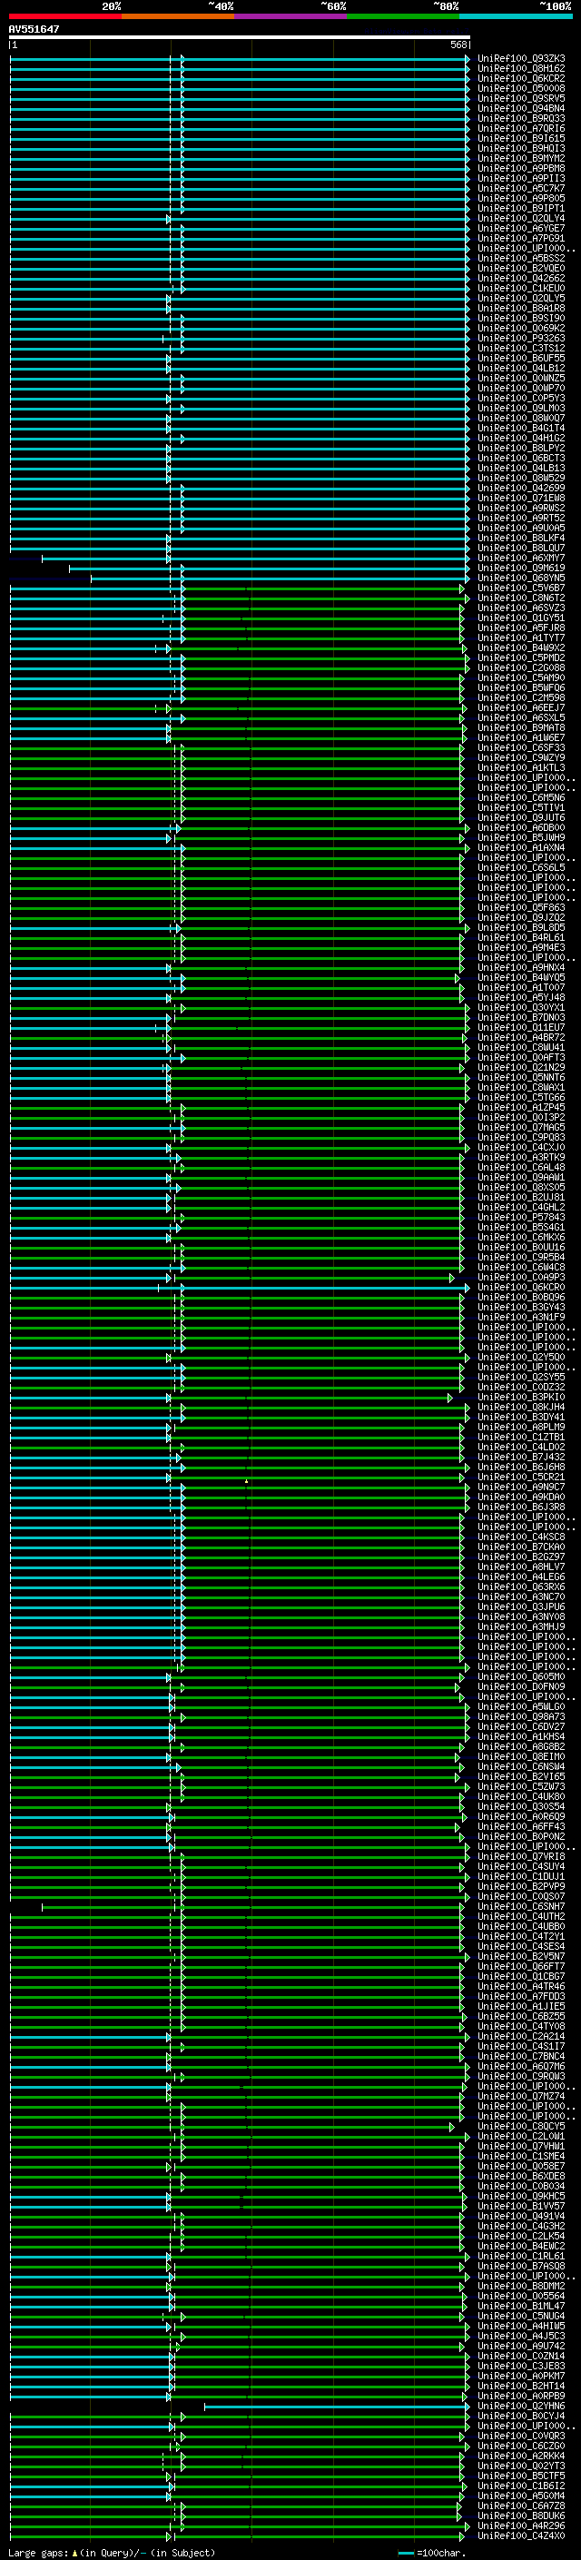The height and width of the screenshot is (2560, 581).
Task: Open hit UniRef100_Q94BN4
Action: tap(521, 108)
